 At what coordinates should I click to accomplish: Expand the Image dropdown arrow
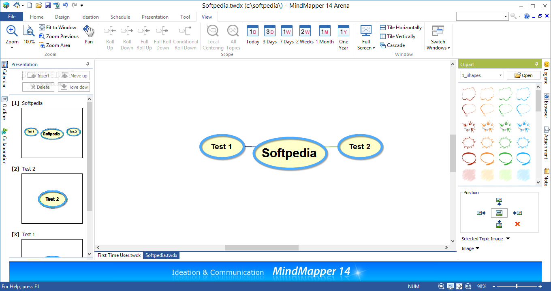(477, 248)
